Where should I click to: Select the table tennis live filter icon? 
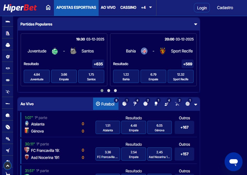point(156,103)
